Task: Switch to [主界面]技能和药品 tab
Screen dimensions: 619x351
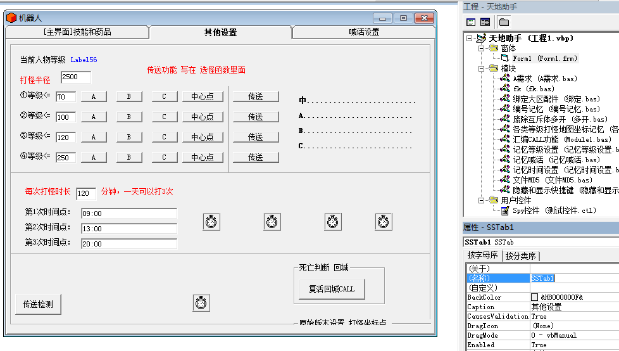Action: click(77, 32)
